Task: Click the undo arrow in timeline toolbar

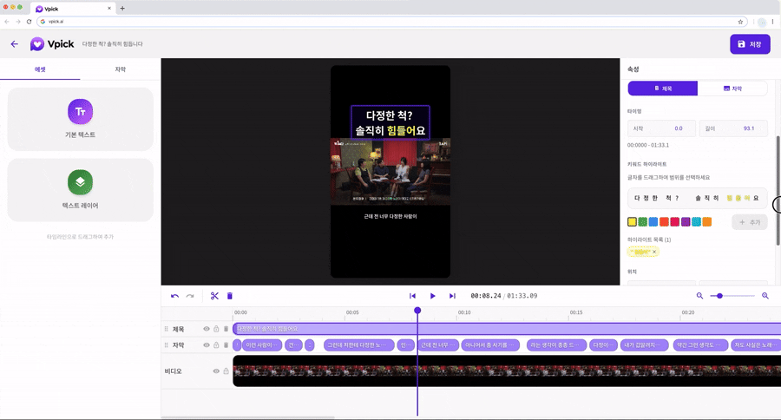Action: click(x=174, y=296)
